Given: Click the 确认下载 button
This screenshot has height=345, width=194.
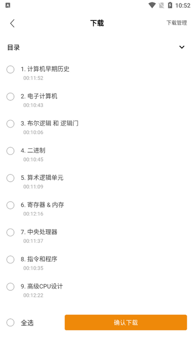Looking at the screenshot, I should coord(126,322).
